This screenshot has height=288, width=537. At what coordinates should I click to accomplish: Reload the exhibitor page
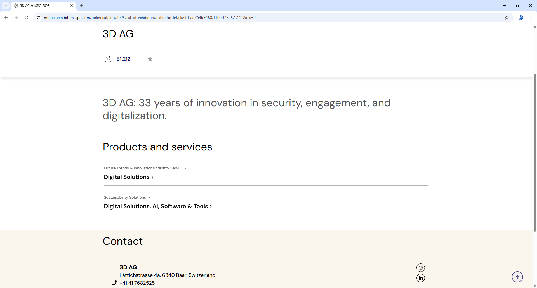[26, 18]
